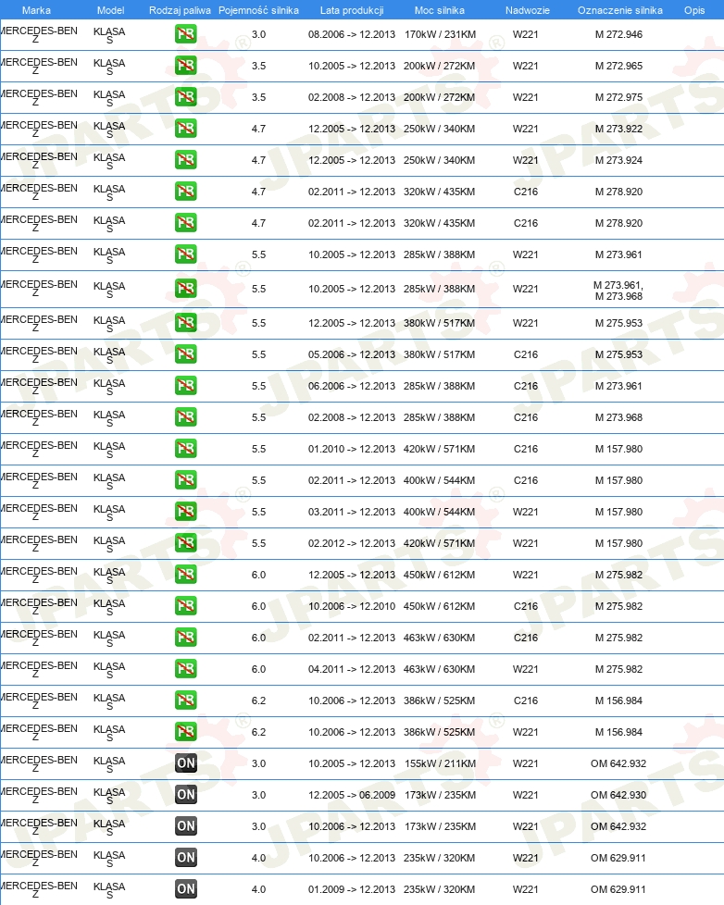This screenshot has height=905, width=724.
Task: Click engine code OM 642.930
Action: 618,795
